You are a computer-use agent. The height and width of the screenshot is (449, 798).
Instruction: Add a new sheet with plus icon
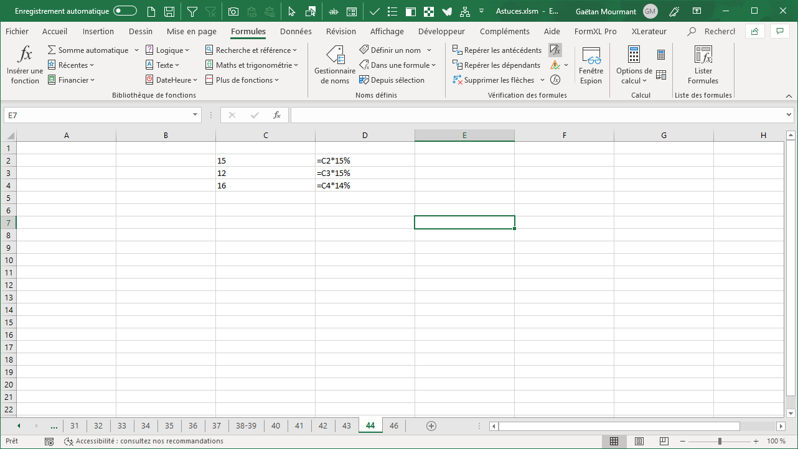coord(431,426)
